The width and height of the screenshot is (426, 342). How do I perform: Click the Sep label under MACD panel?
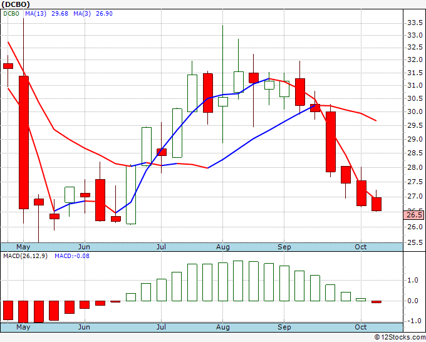click(x=284, y=327)
